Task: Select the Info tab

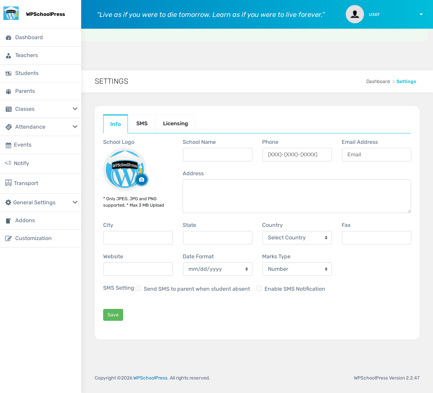Action: [x=115, y=124]
